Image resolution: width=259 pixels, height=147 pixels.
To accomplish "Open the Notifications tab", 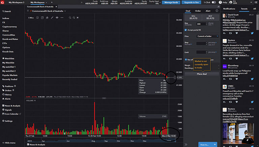I will [x=229, y=9].
